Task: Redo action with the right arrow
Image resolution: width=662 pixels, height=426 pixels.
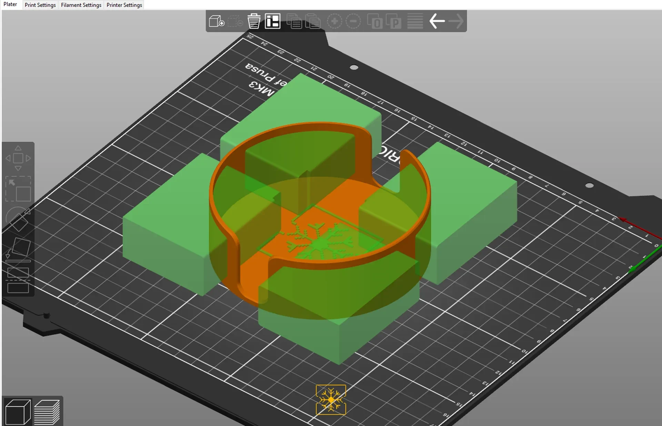Action: point(456,21)
